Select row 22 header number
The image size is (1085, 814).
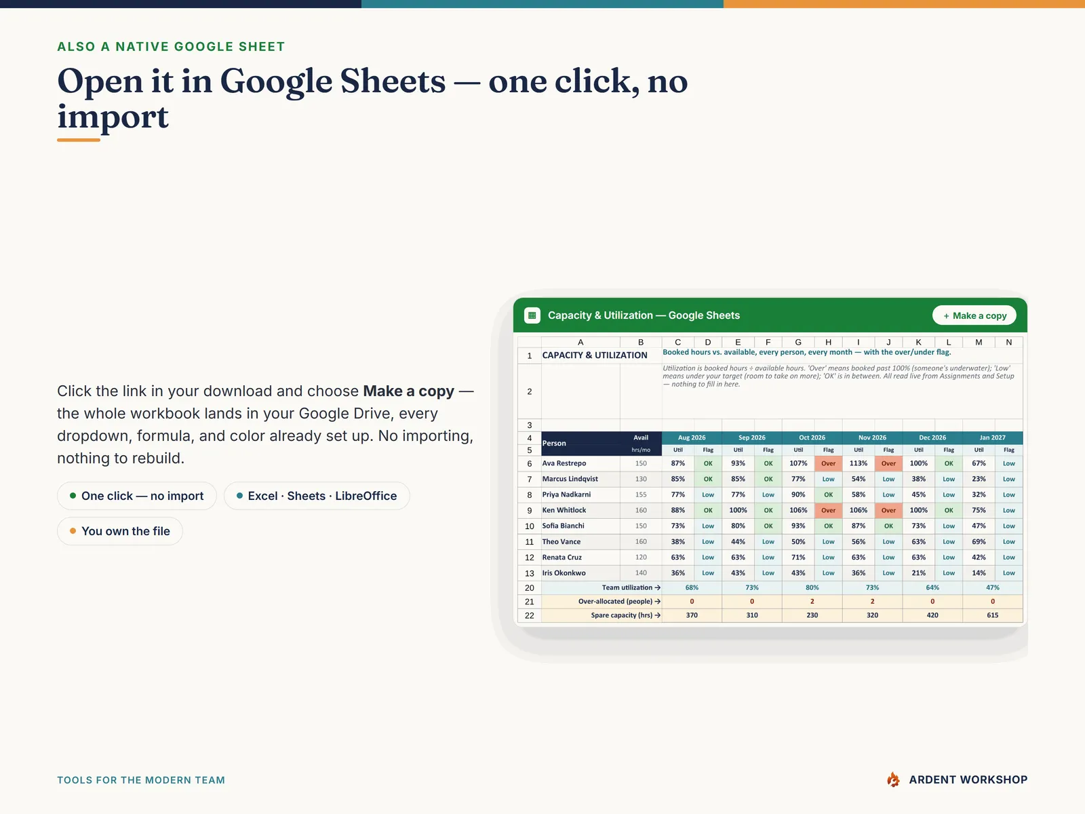coord(530,615)
